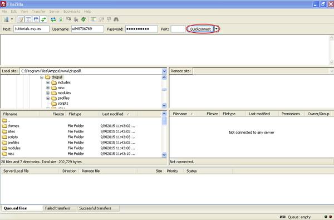Open the Site Manager dropdown arrow
Screen dimensions: 334x220
pos(12,19)
